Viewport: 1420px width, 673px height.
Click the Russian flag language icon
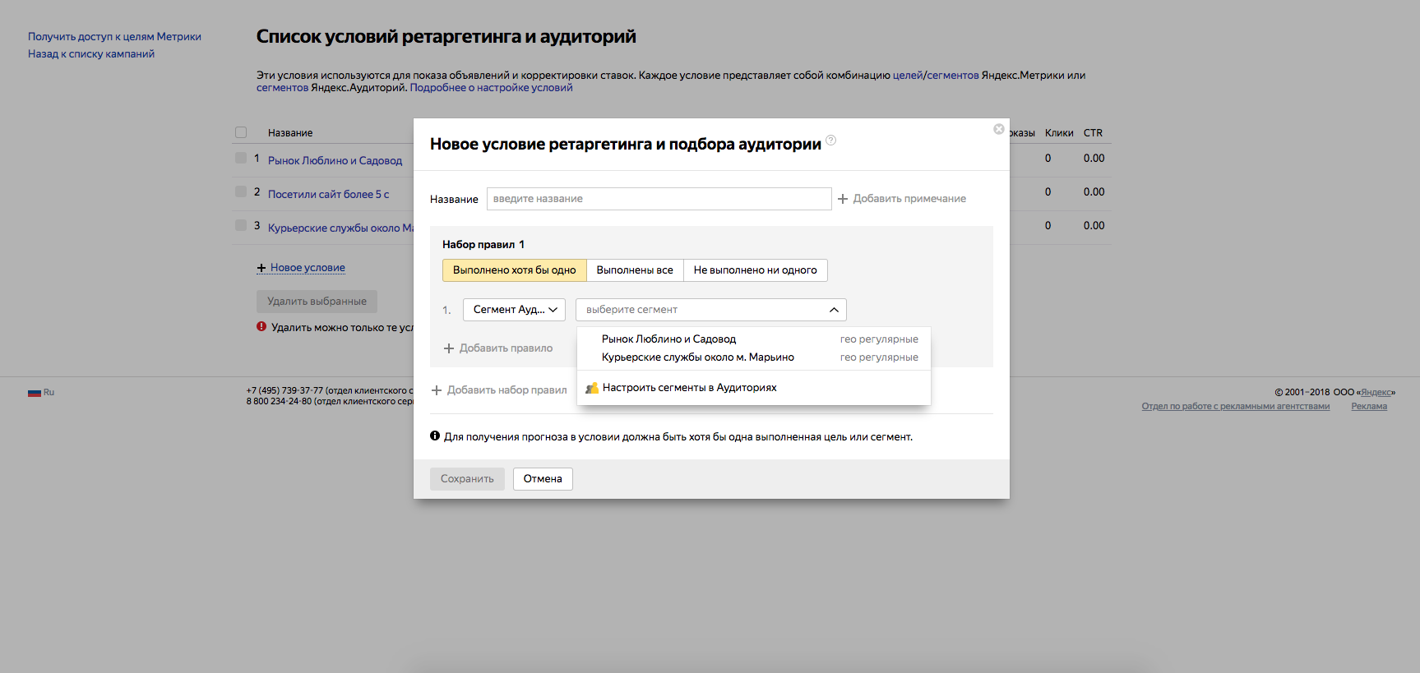click(35, 393)
